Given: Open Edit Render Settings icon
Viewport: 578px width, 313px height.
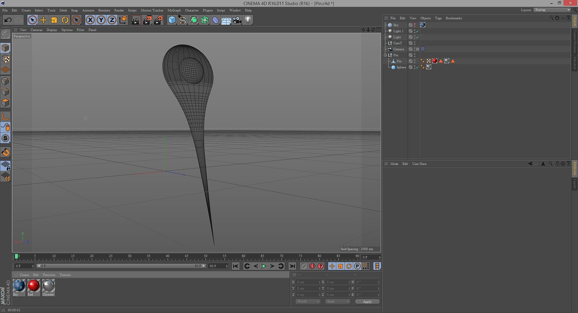Looking at the screenshot, I should pyautogui.click(x=158, y=20).
